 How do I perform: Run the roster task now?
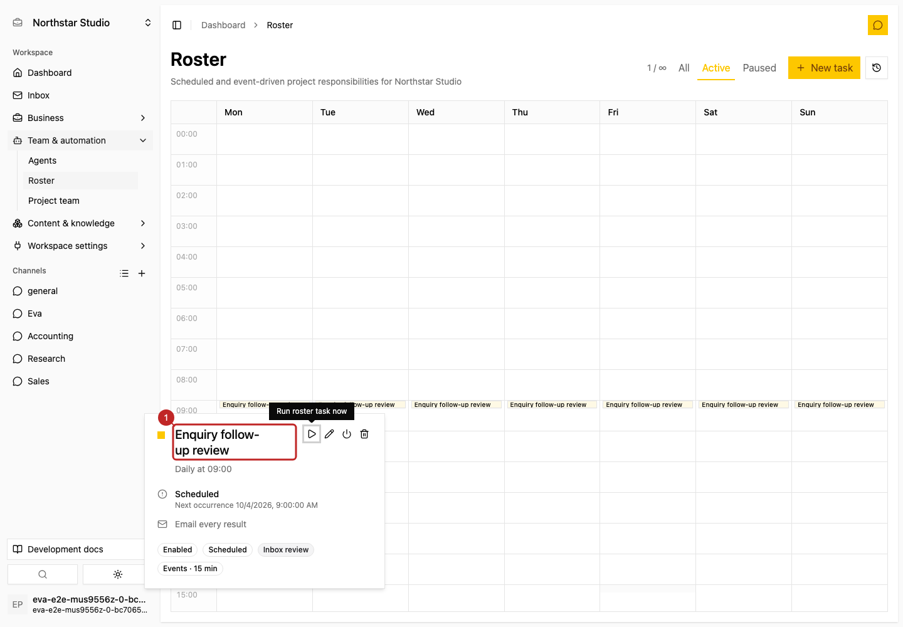[x=312, y=434]
